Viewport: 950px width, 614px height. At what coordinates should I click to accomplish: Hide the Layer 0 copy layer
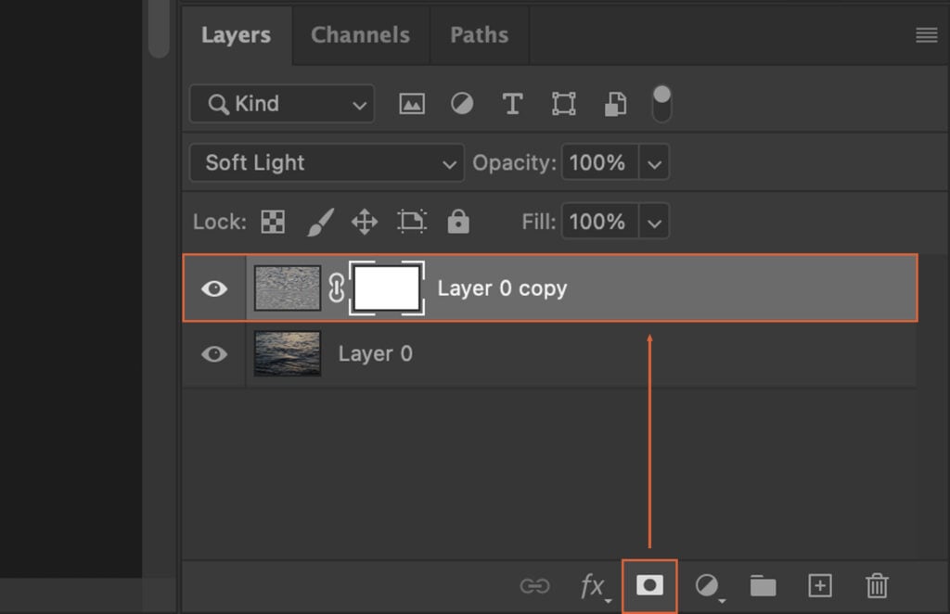coord(214,288)
